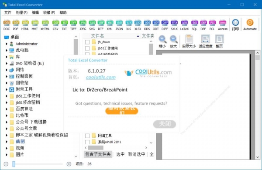The height and width of the screenshot is (170, 262).
Task: Convert to Access format
Action: click(223, 25)
